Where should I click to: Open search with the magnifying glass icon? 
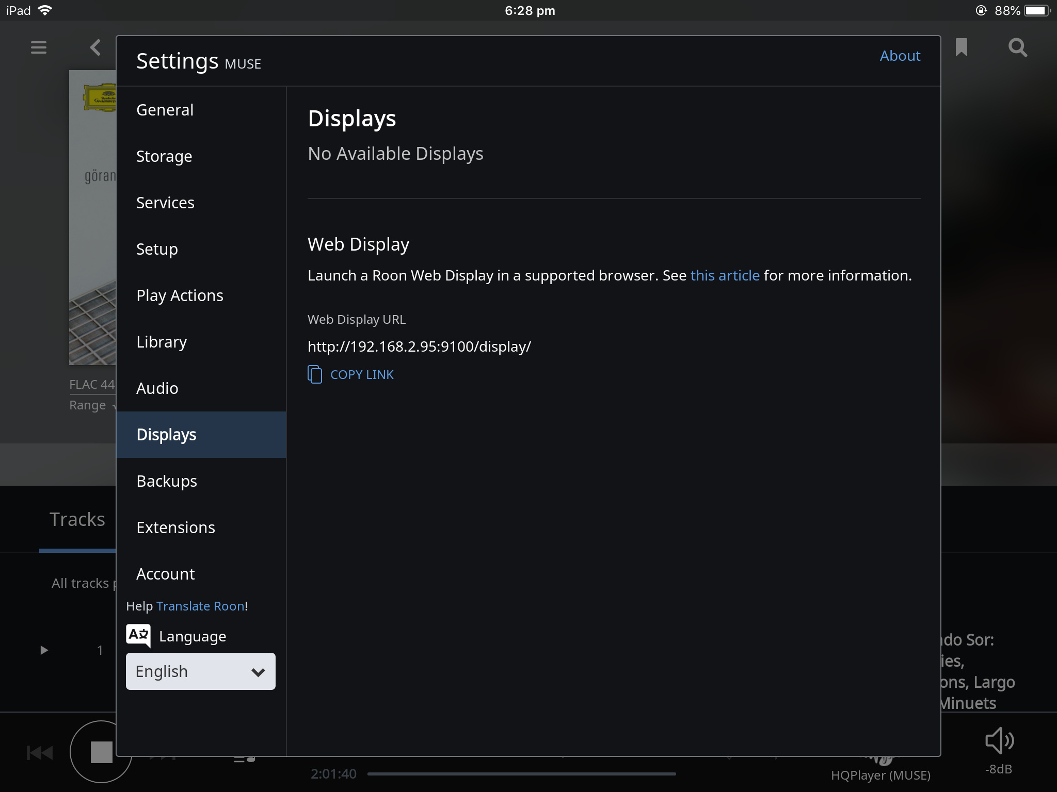(1016, 47)
